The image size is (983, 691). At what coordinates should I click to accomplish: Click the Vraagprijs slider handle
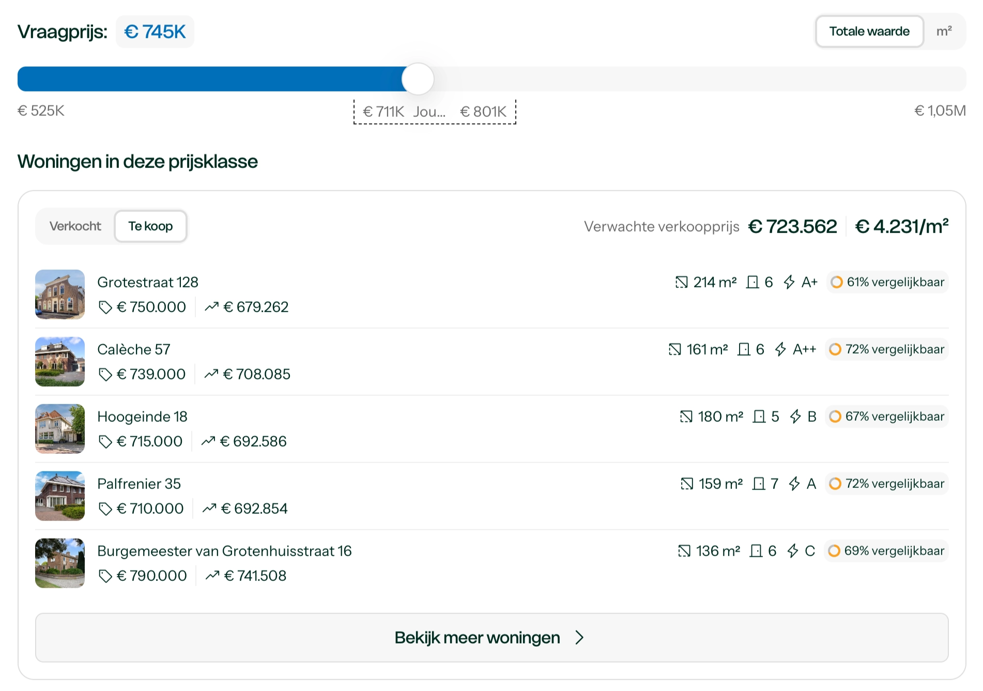point(418,79)
